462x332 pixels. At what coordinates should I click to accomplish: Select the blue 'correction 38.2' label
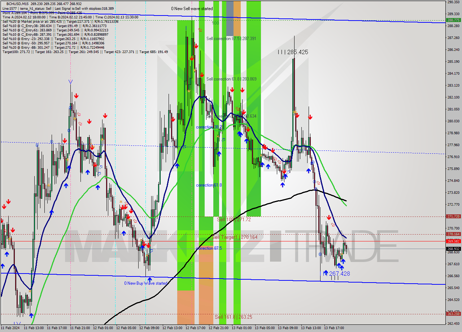pyautogui.click(x=209, y=127)
